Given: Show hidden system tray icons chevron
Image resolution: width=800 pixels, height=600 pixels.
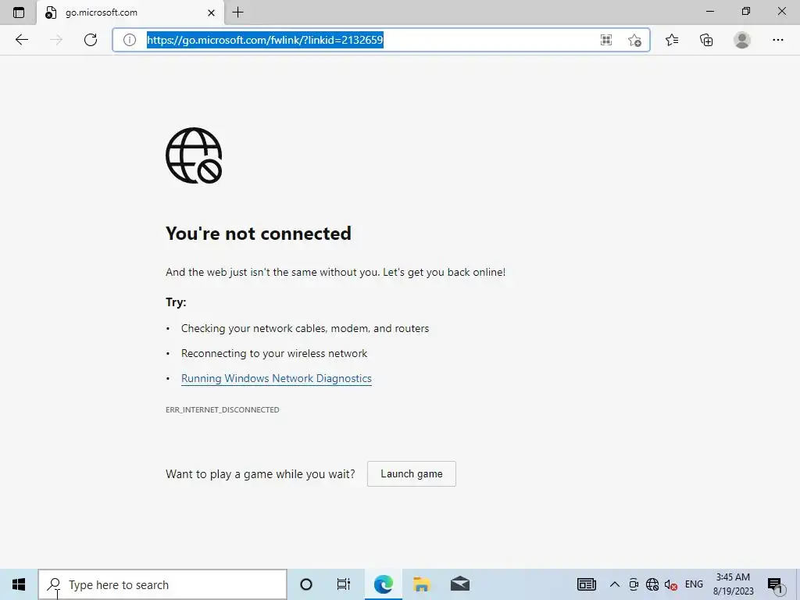Looking at the screenshot, I should point(615,584).
